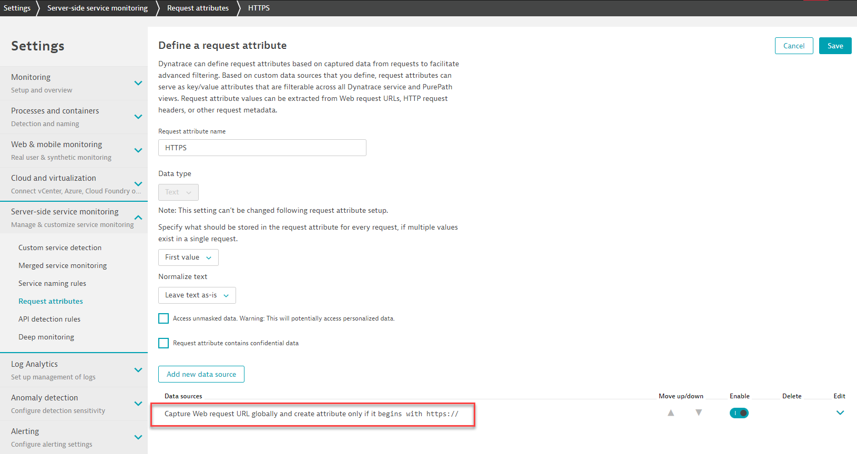The width and height of the screenshot is (857, 454).
Task: Check the Access unmasked data checkbox
Action: click(164, 318)
